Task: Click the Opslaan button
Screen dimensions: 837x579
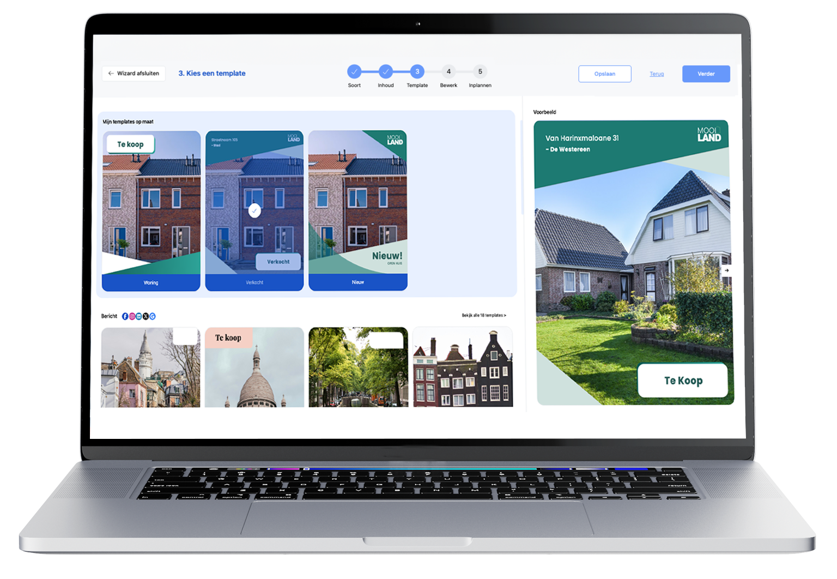Action: pyautogui.click(x=604, y=74)
